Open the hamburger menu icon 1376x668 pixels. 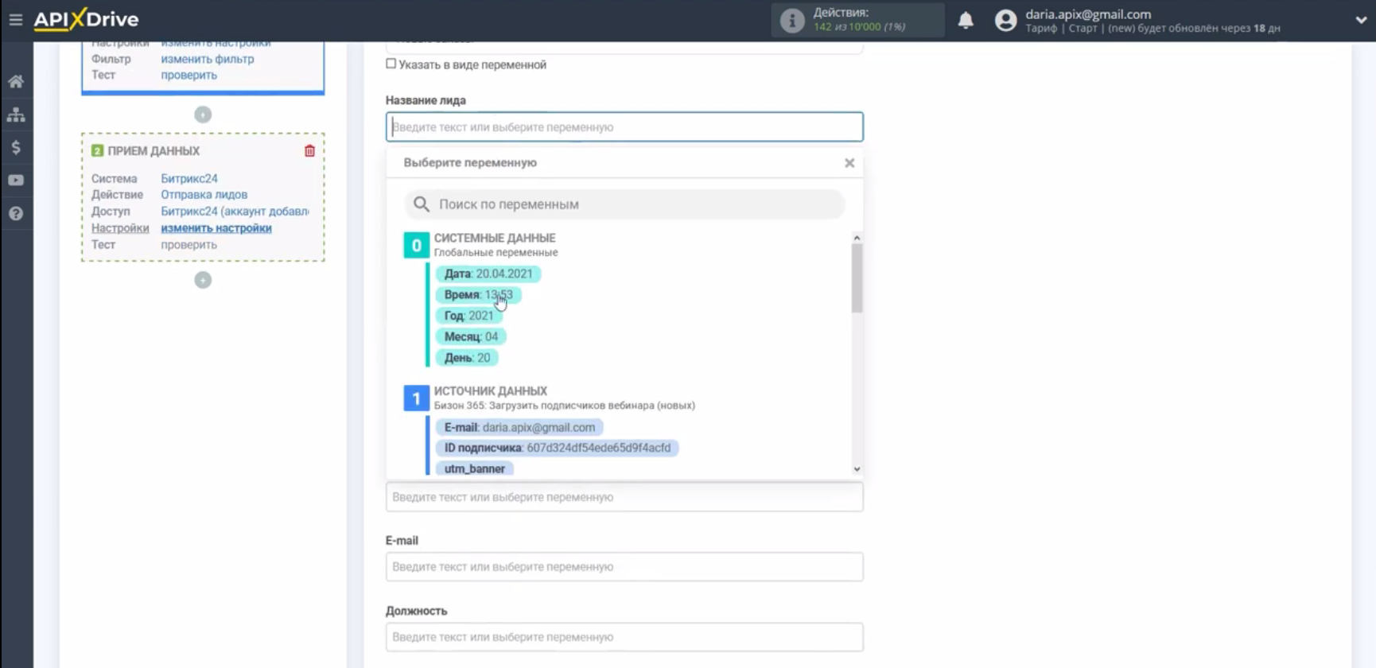(16, 19)
